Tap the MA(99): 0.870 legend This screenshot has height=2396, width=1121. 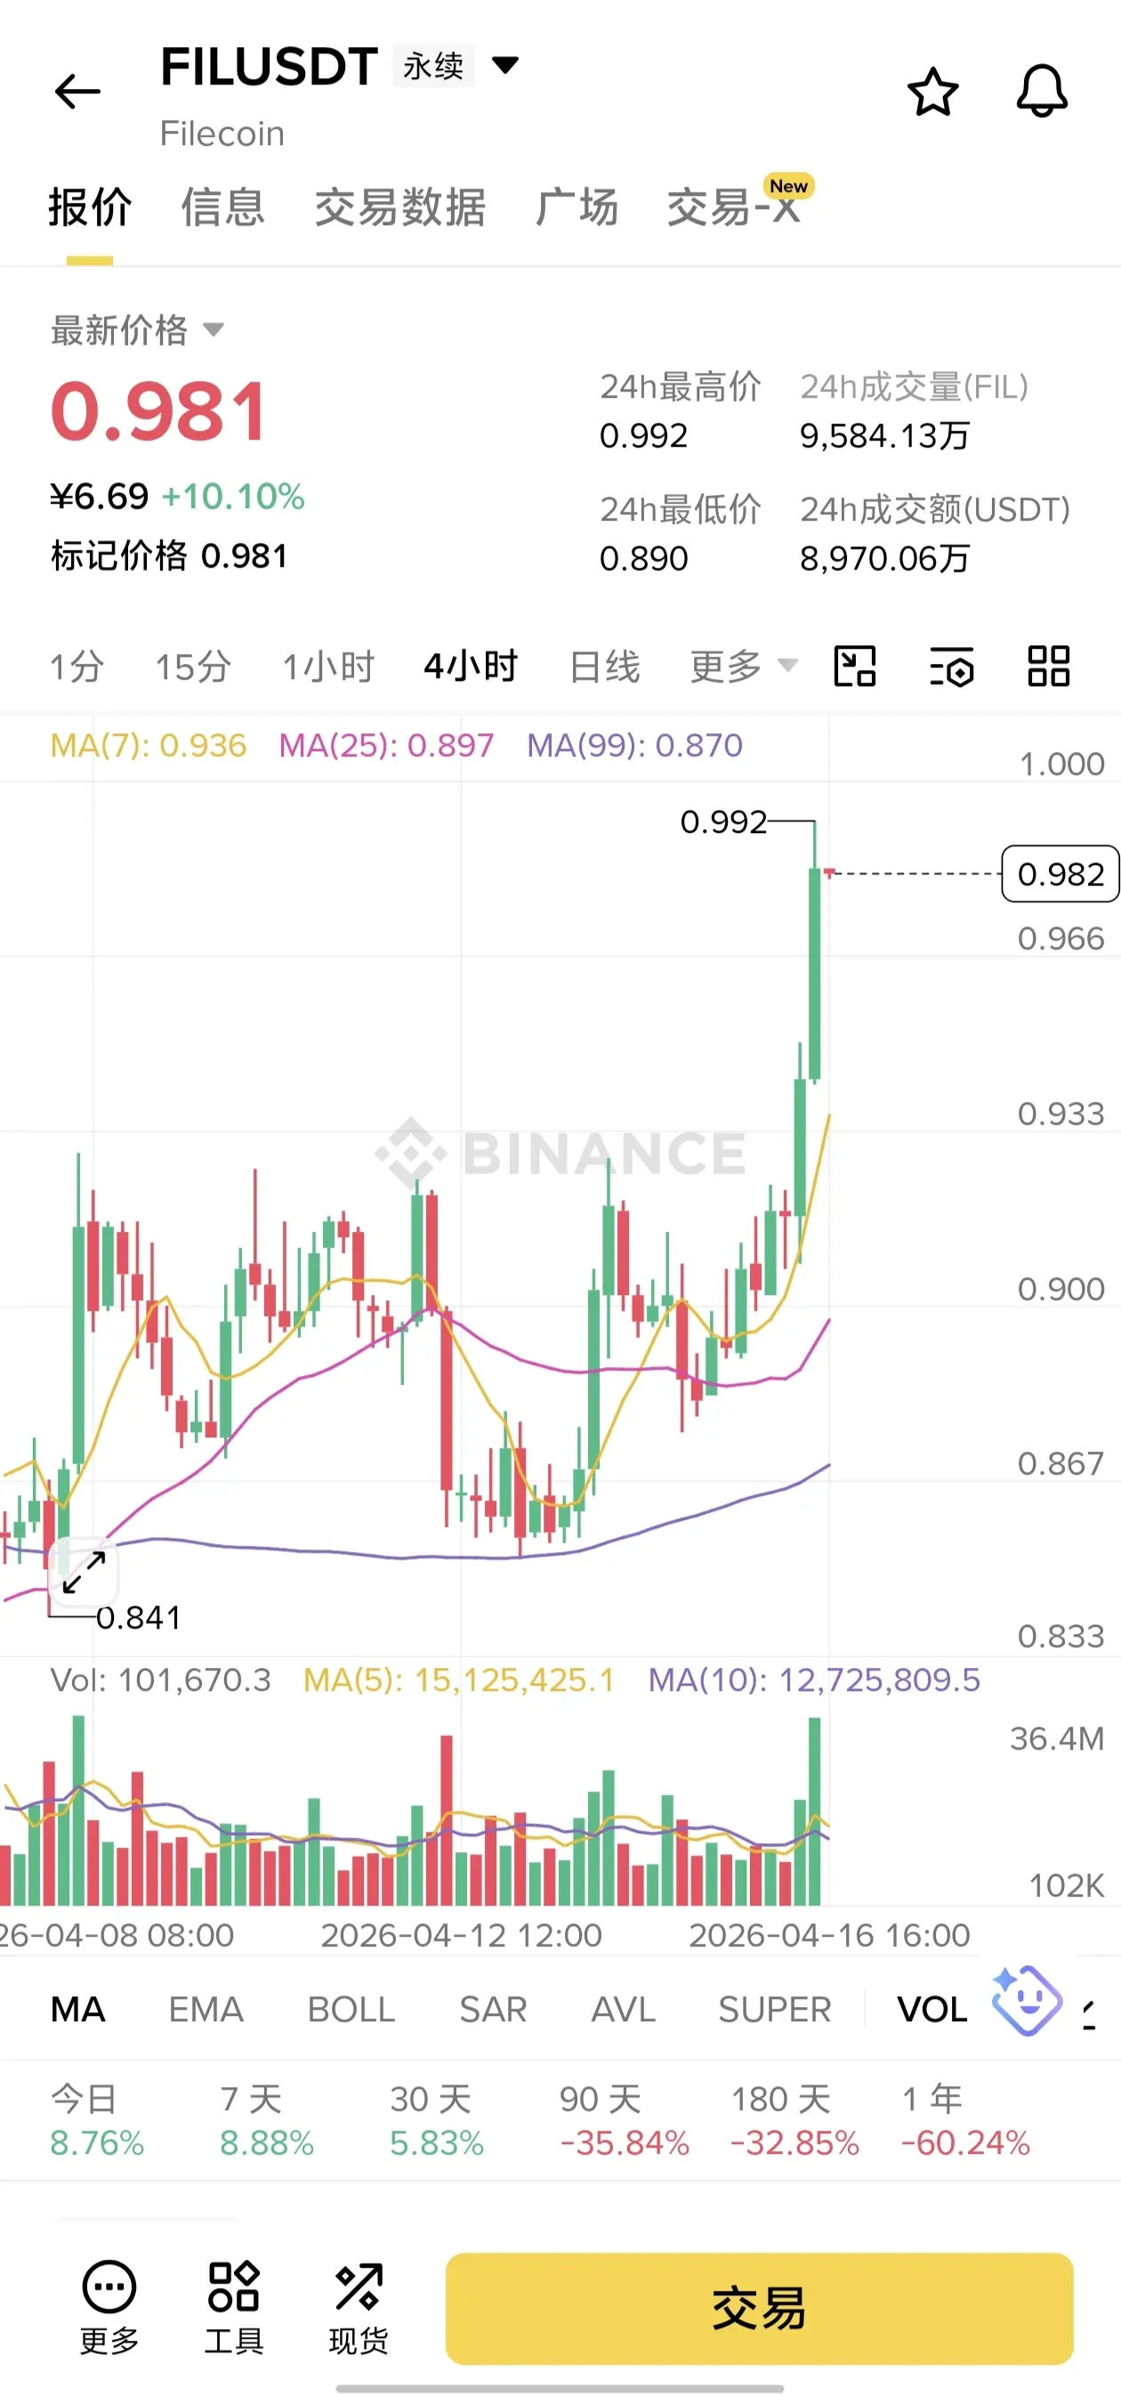pos(635,745)
